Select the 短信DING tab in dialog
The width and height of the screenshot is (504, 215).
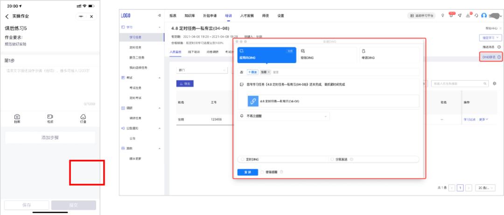(x=327, y=55)
